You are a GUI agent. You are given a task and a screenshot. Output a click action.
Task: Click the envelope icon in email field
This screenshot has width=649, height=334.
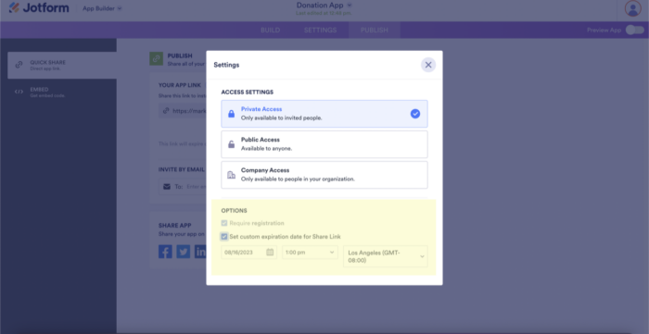click(x=167, y=187)
